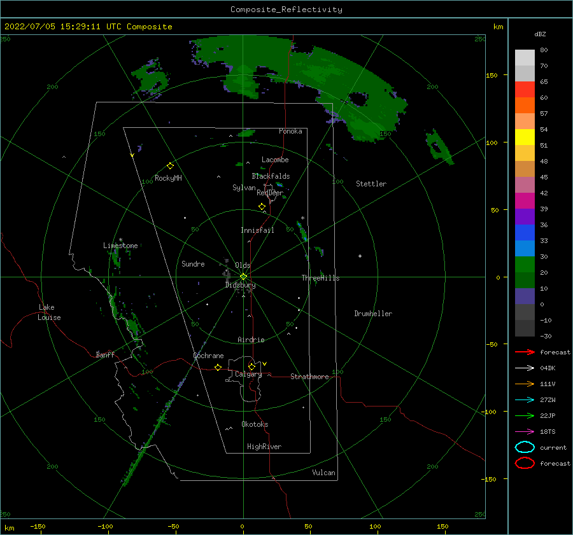Image resolution: width=573 pixels, height=535 pixels.
Task: Pick the bright yellow 54 to 51 swatch
Action: tap(525, 137)
